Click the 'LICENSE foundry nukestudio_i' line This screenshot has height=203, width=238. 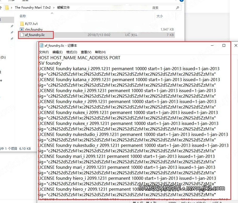pos(134,134)
